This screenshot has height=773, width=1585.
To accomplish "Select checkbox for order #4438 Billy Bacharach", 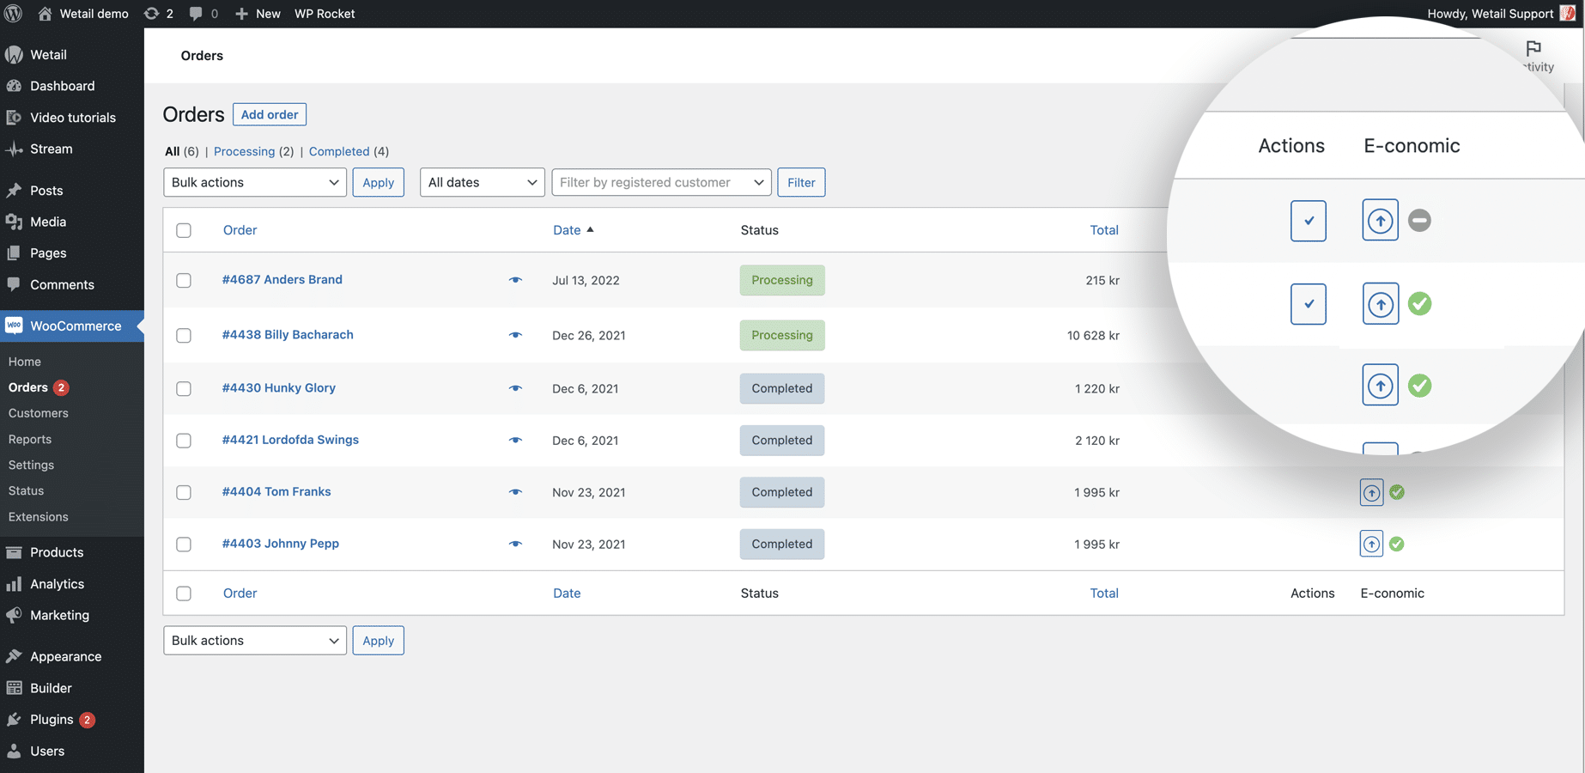I will click(184, 335).
